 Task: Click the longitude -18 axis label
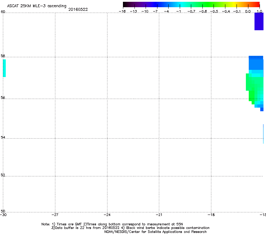click(211, 215)
